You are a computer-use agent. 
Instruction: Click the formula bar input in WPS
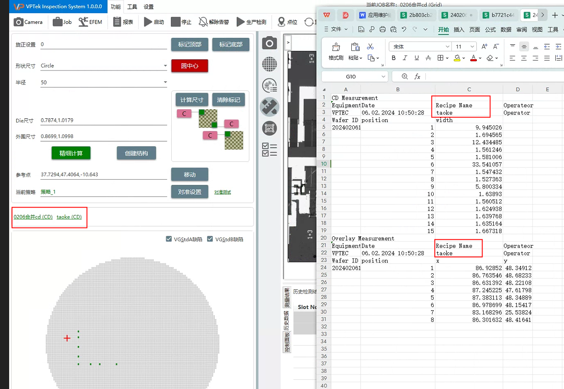[x=495, y=77]
